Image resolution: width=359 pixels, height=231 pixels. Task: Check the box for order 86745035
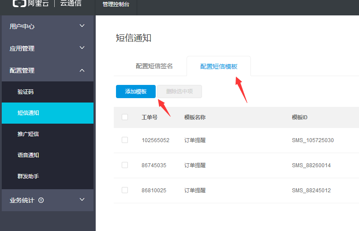pos(125,165)
